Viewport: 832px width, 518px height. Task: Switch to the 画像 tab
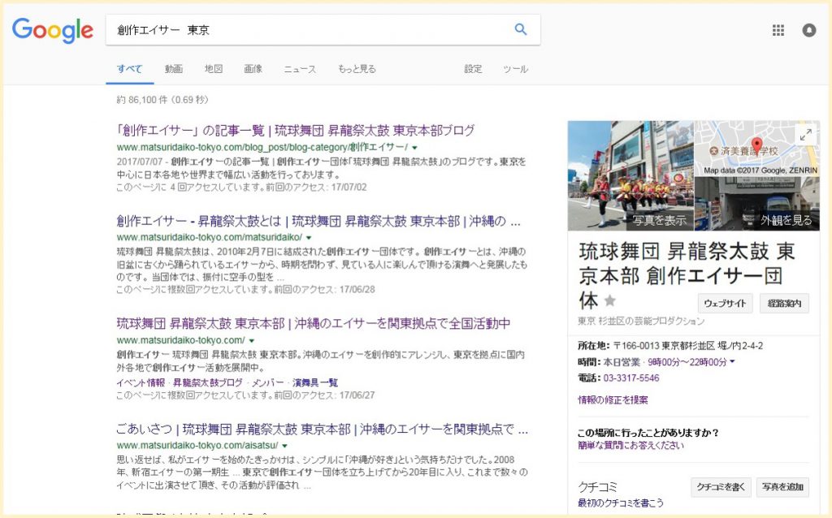click(253, 69)
